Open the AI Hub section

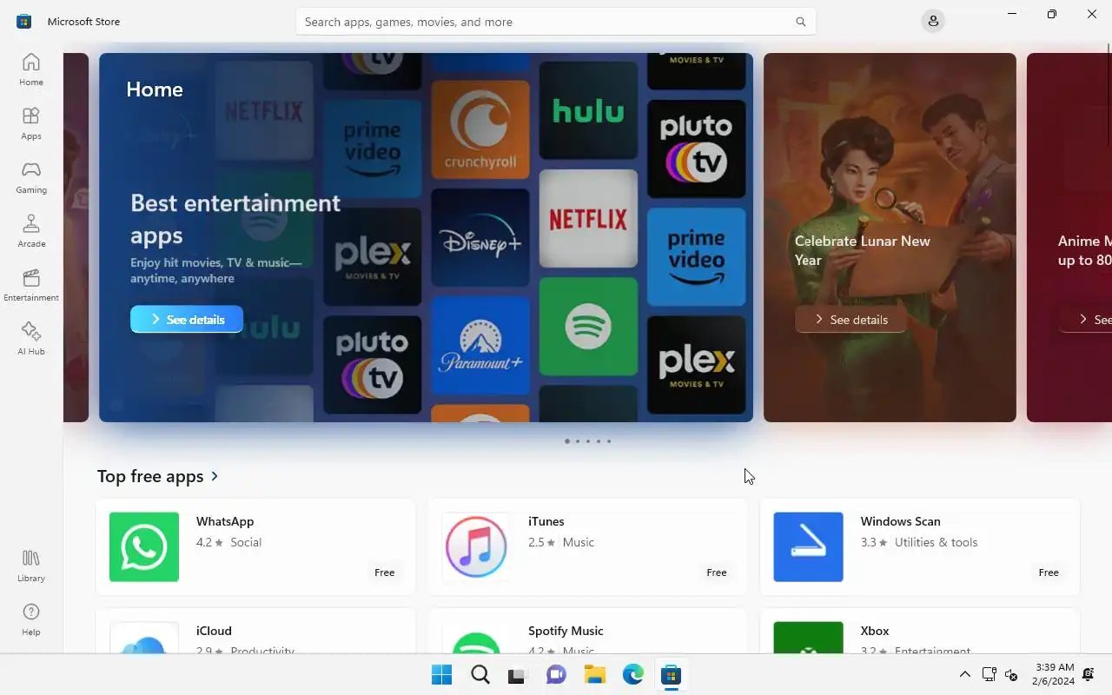[31, 339]
